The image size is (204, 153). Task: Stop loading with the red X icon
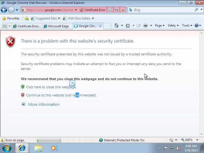pyautogui.click(x=123, y=10)
